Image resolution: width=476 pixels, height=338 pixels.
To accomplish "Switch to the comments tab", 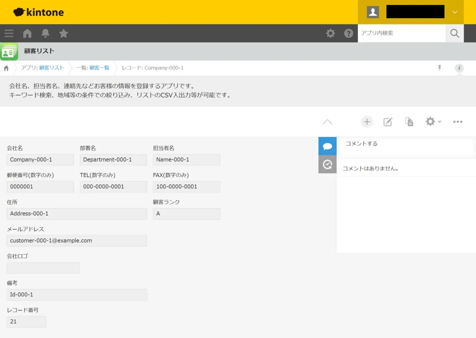I will click(x=327, y=146).
